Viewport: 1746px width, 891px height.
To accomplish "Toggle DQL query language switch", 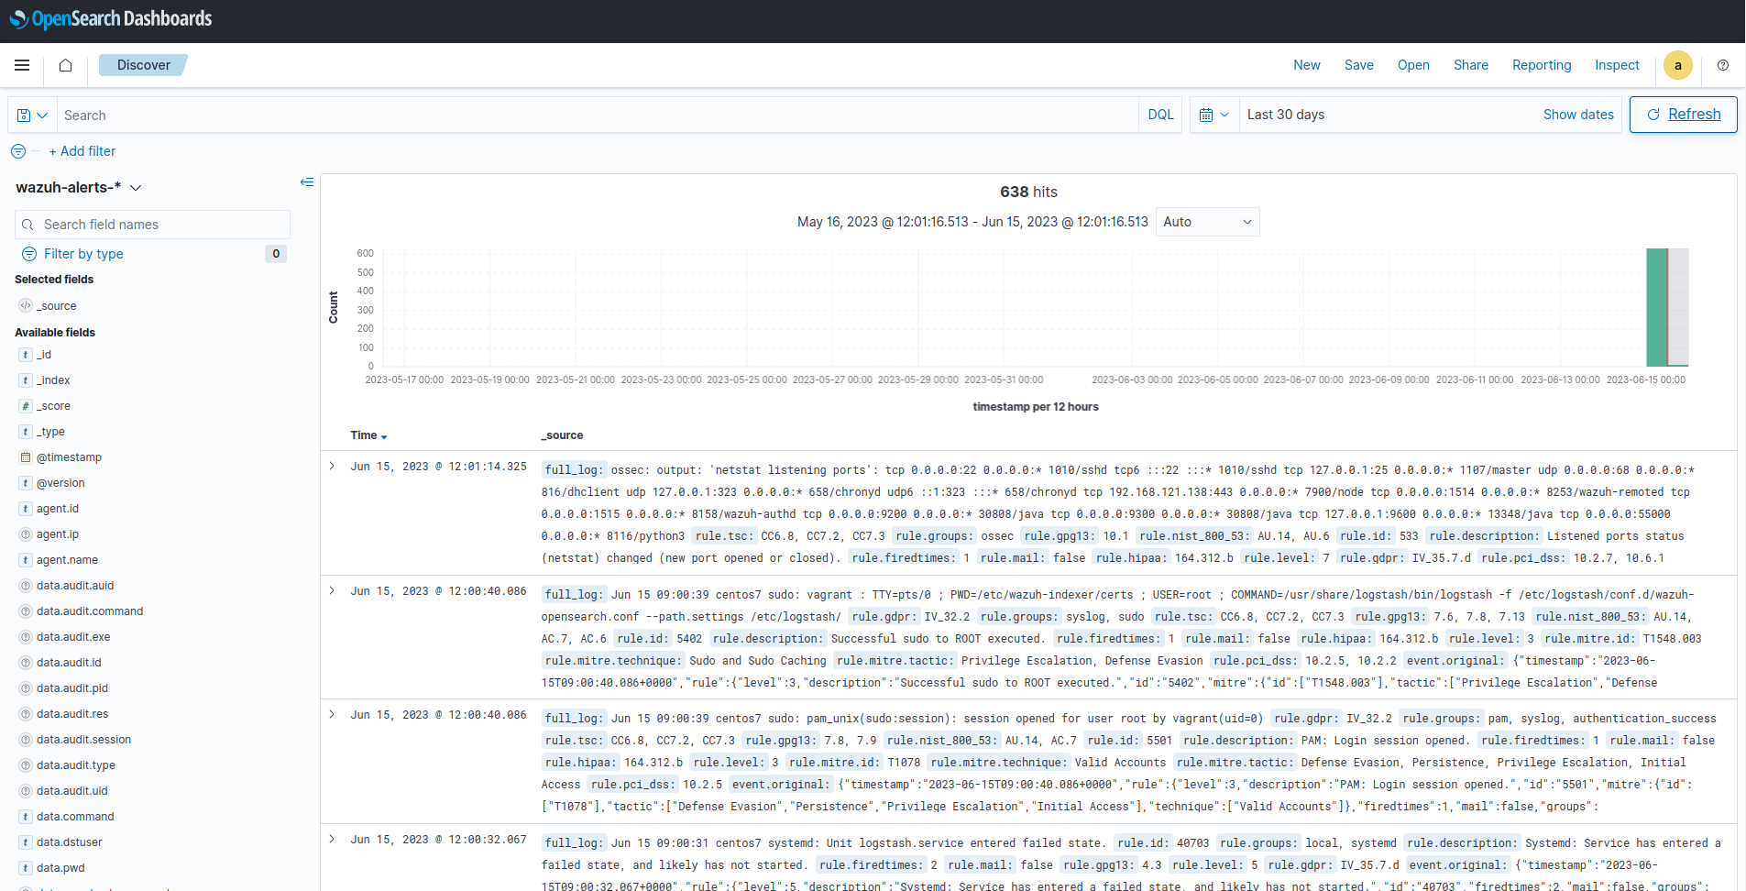I will (1160, 115).
